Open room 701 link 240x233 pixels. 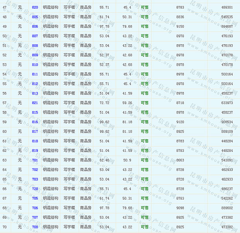coord(35,160)
